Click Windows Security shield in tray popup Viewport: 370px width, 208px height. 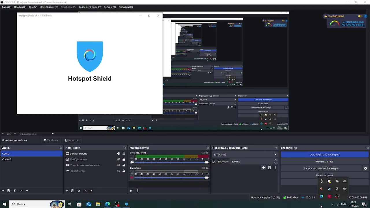tap(329, 181)
